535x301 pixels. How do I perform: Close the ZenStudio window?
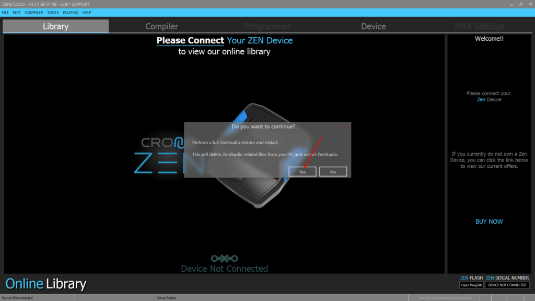coord(530,4)
